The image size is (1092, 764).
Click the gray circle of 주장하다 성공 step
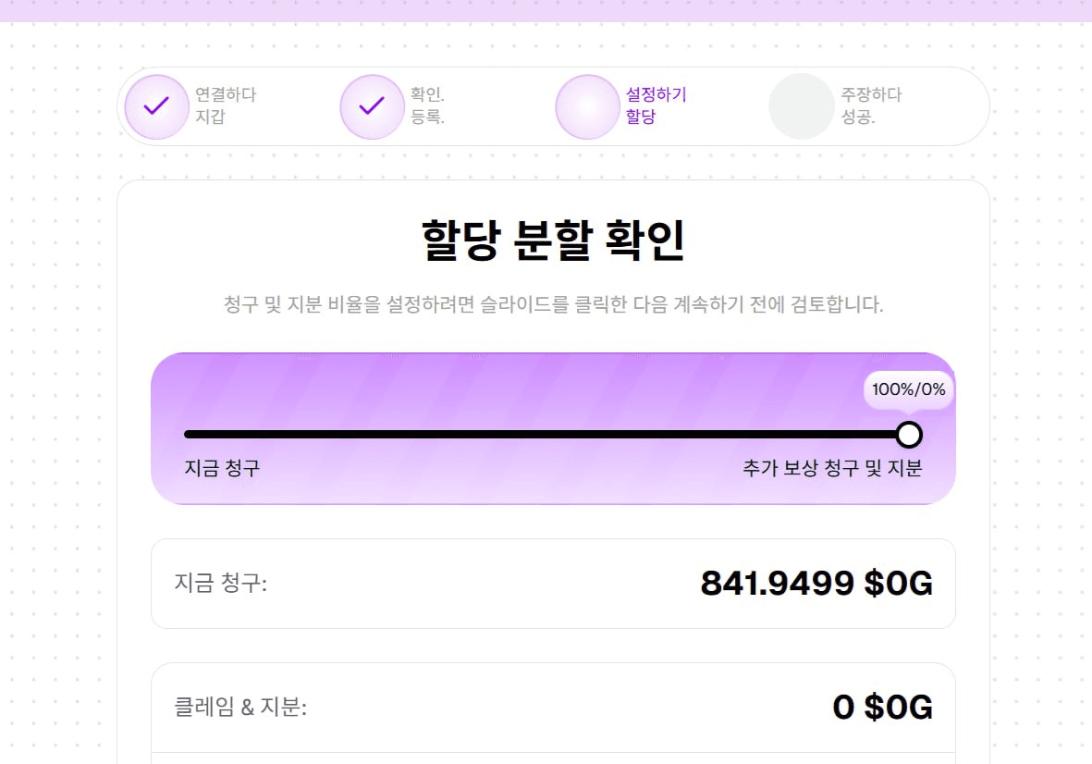point(802,106)
